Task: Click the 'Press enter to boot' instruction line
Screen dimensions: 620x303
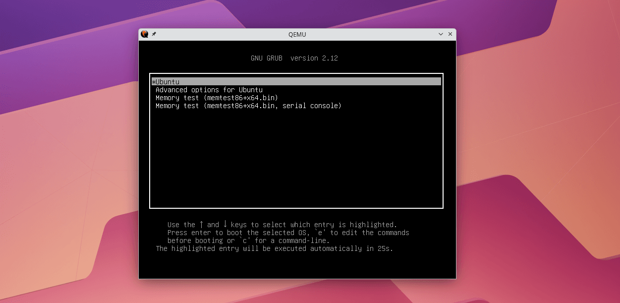Action: click(x=288, y=233)
